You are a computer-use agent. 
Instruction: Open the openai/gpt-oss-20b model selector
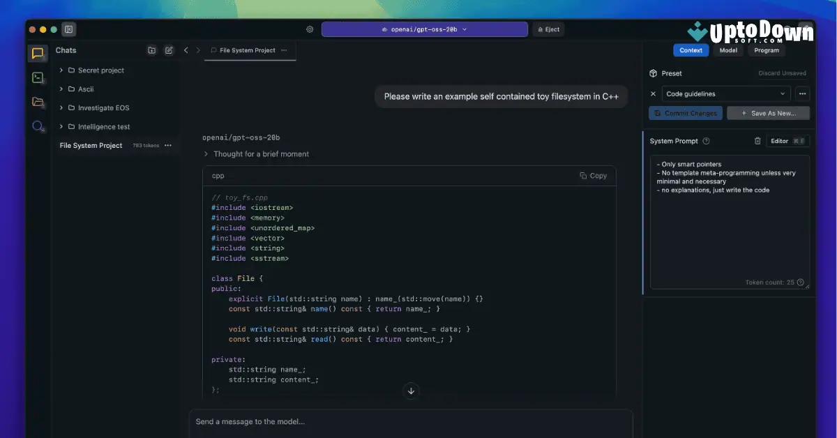coord(424,29)
